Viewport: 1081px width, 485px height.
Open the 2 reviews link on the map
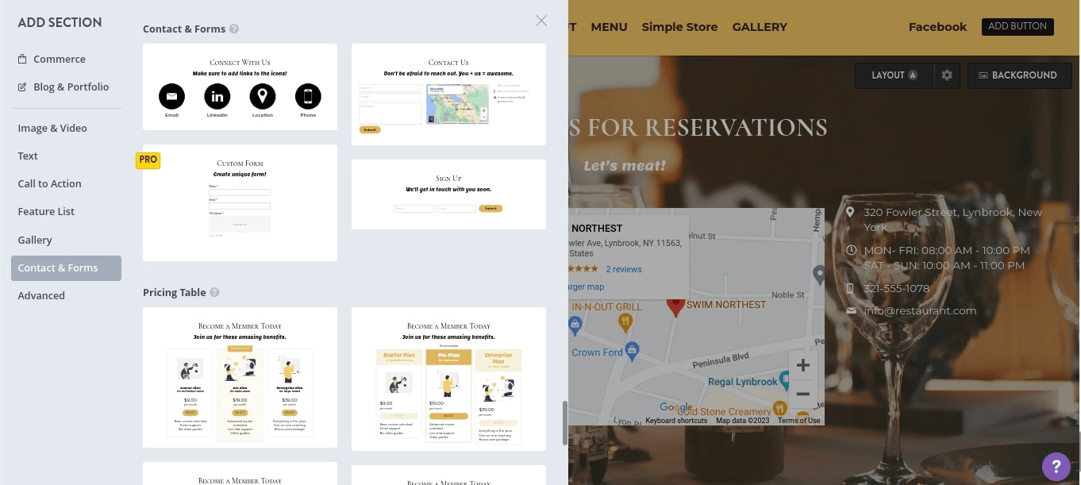pyautogui.click(x=624, y=269)
